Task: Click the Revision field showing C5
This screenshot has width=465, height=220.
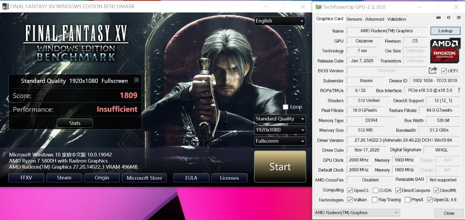Action: tap(415, 41)
